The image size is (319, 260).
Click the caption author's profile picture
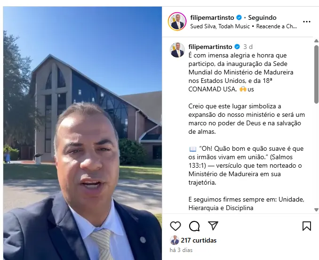pyautogui.click(x=177, y=50)
